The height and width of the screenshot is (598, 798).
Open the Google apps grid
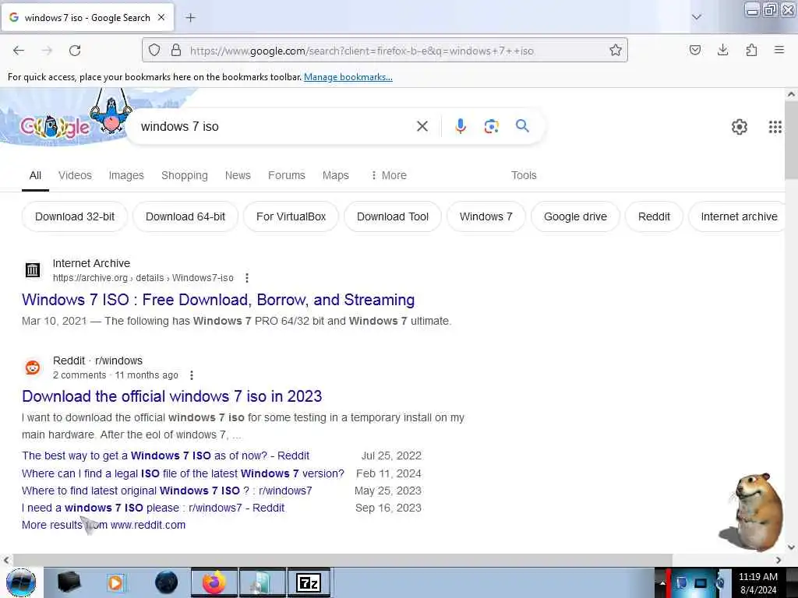[x=775, y=127]
